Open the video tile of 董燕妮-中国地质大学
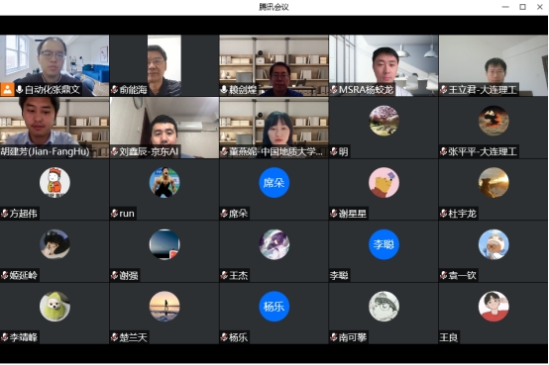Image resolution: width=549 pixels, height=365 pixels. coord(274,128)
